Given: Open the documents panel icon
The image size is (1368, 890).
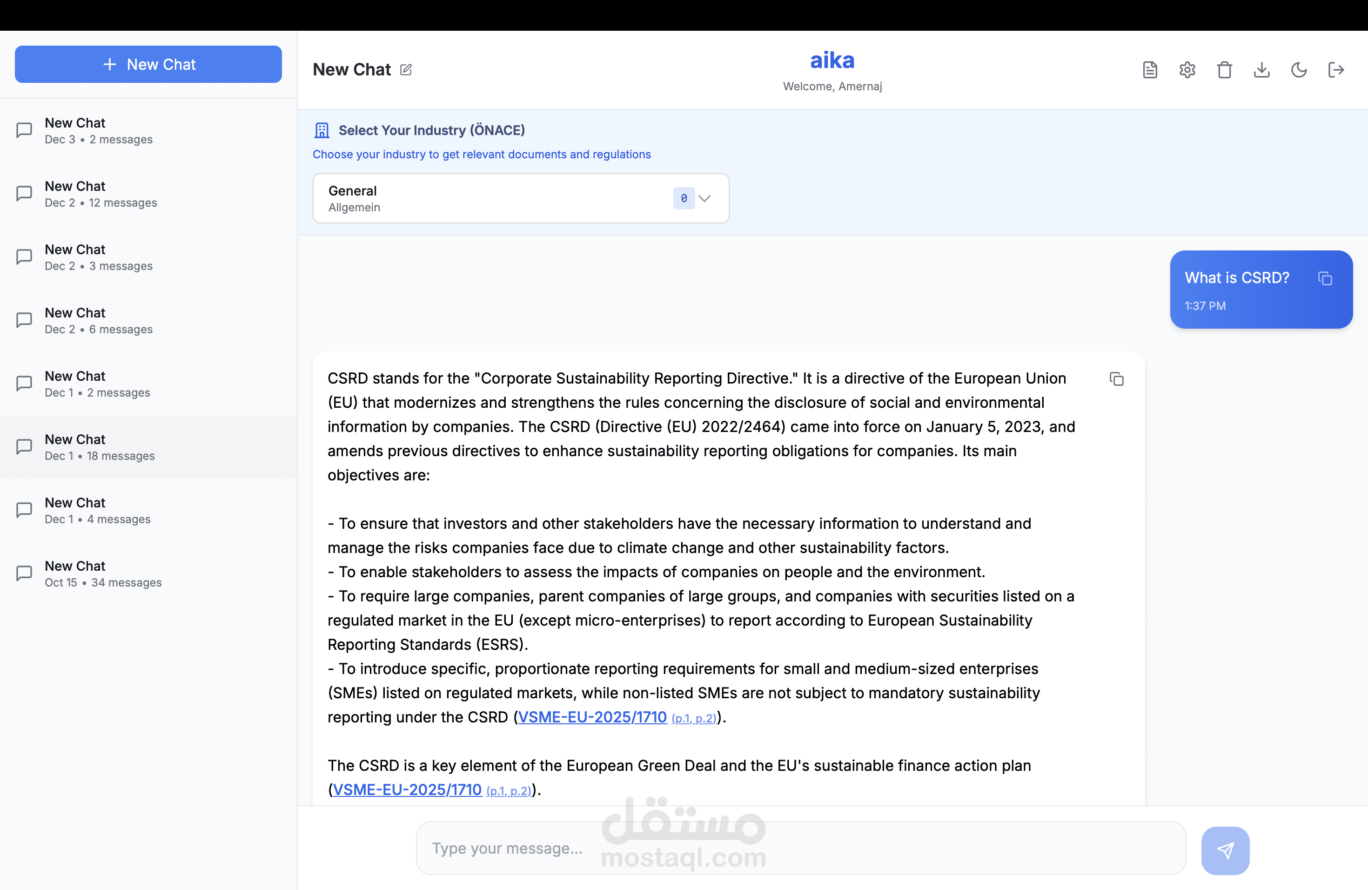Looking at the screenshot, I should (1150, 69).
